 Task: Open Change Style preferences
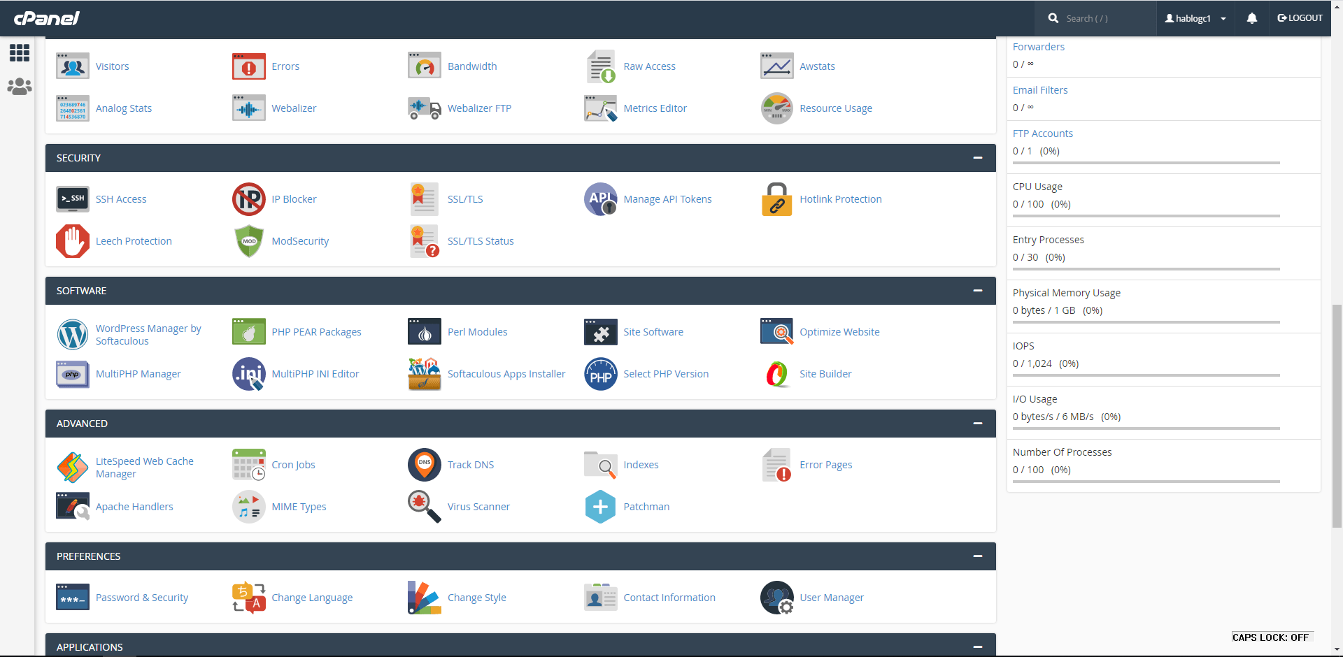click(476, 597)
